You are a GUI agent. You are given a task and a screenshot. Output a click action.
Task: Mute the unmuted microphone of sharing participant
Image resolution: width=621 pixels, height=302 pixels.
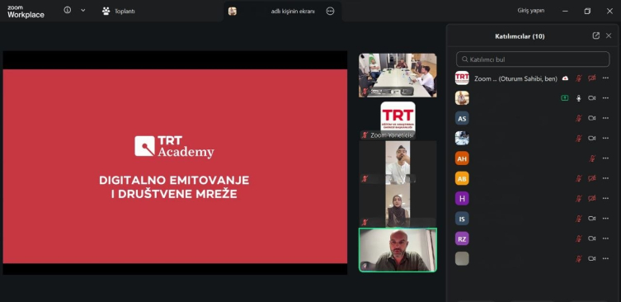[x=579, y=98]
